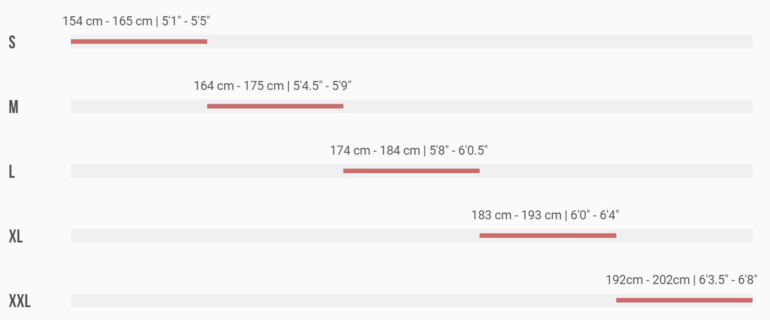Click the 164 cm - 175 cm height text
Image resolution: width=770 pixels, height=320 pixels.
coord(239,86)
